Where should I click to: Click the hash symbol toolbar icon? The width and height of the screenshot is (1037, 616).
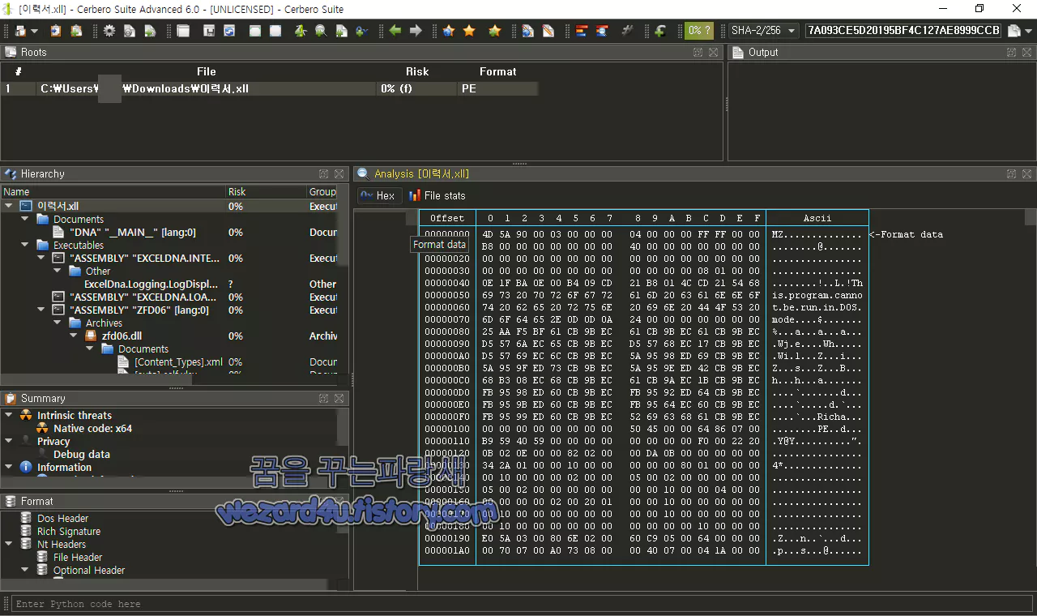point(626,31)
